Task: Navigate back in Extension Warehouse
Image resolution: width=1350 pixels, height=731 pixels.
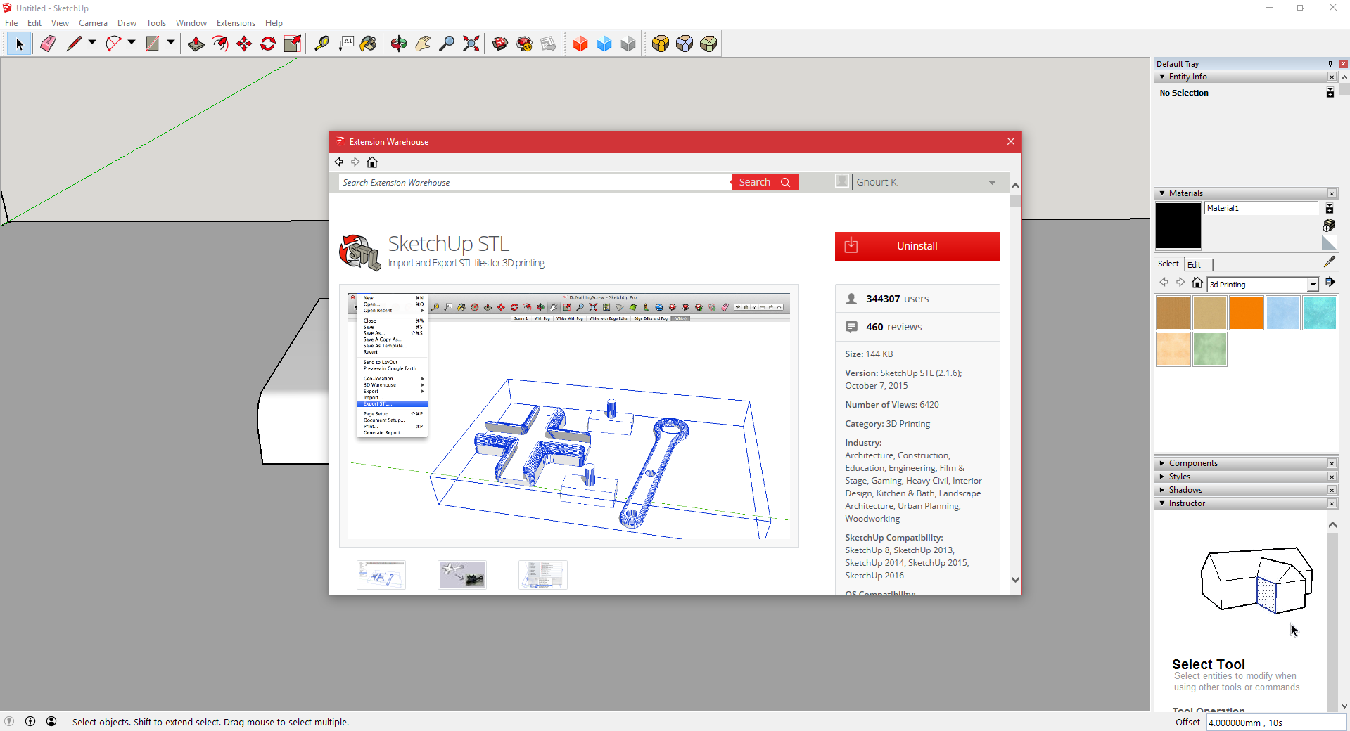Action: [x=339, y=162]
